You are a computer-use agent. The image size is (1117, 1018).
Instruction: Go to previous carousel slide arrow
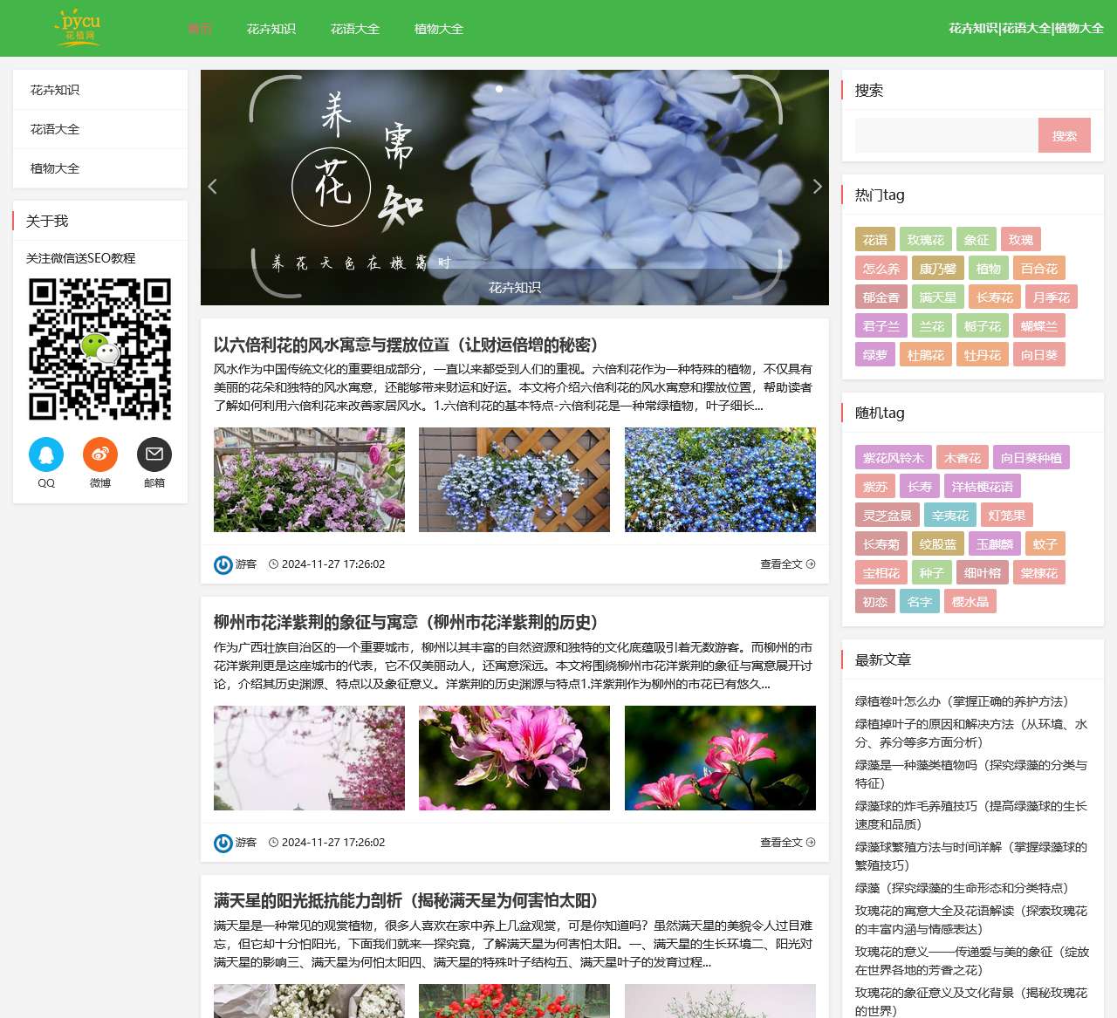(x=212, y=186)
